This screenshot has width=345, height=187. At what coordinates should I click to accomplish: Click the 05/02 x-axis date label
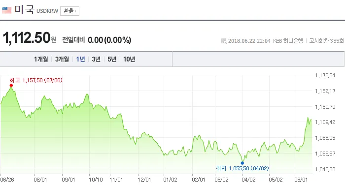(x=276, y=180)
